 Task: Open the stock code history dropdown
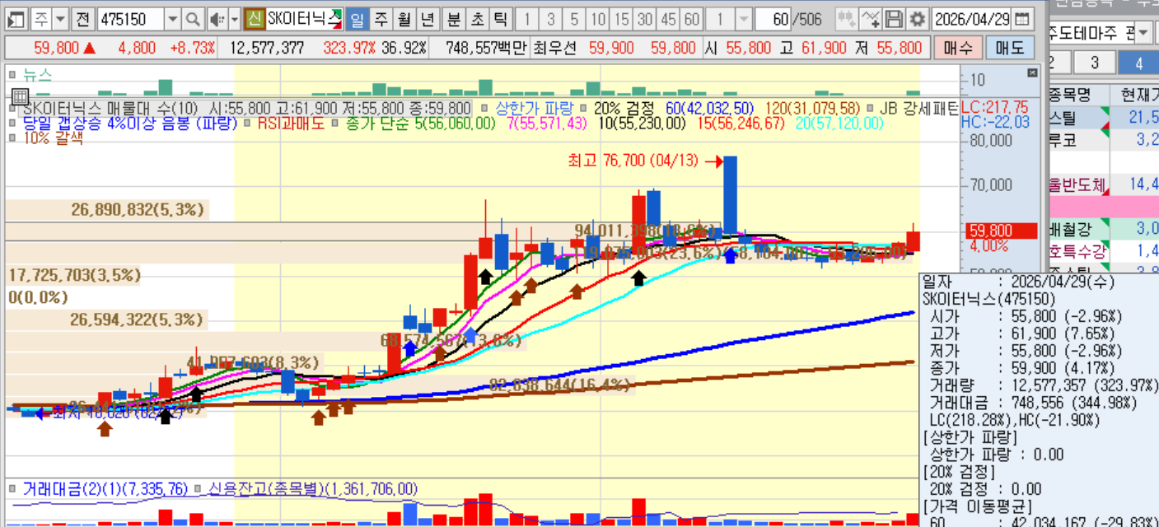172,18
